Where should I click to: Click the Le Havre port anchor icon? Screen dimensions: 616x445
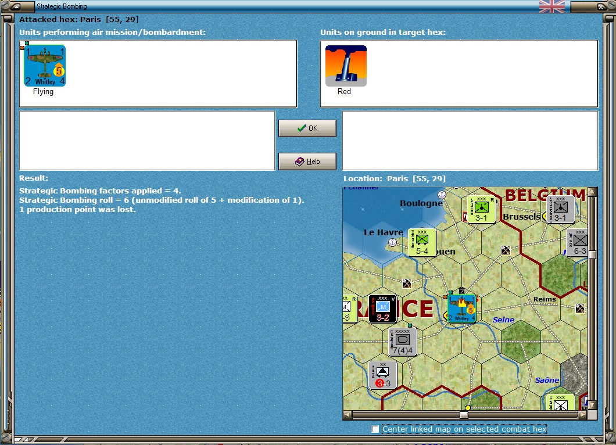pyautogui.click(x=392, y=242)
